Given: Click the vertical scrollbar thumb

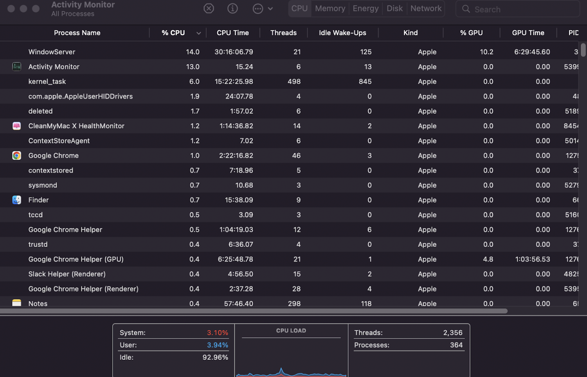Looking at the screenshot, I should [x=583, y=50].
